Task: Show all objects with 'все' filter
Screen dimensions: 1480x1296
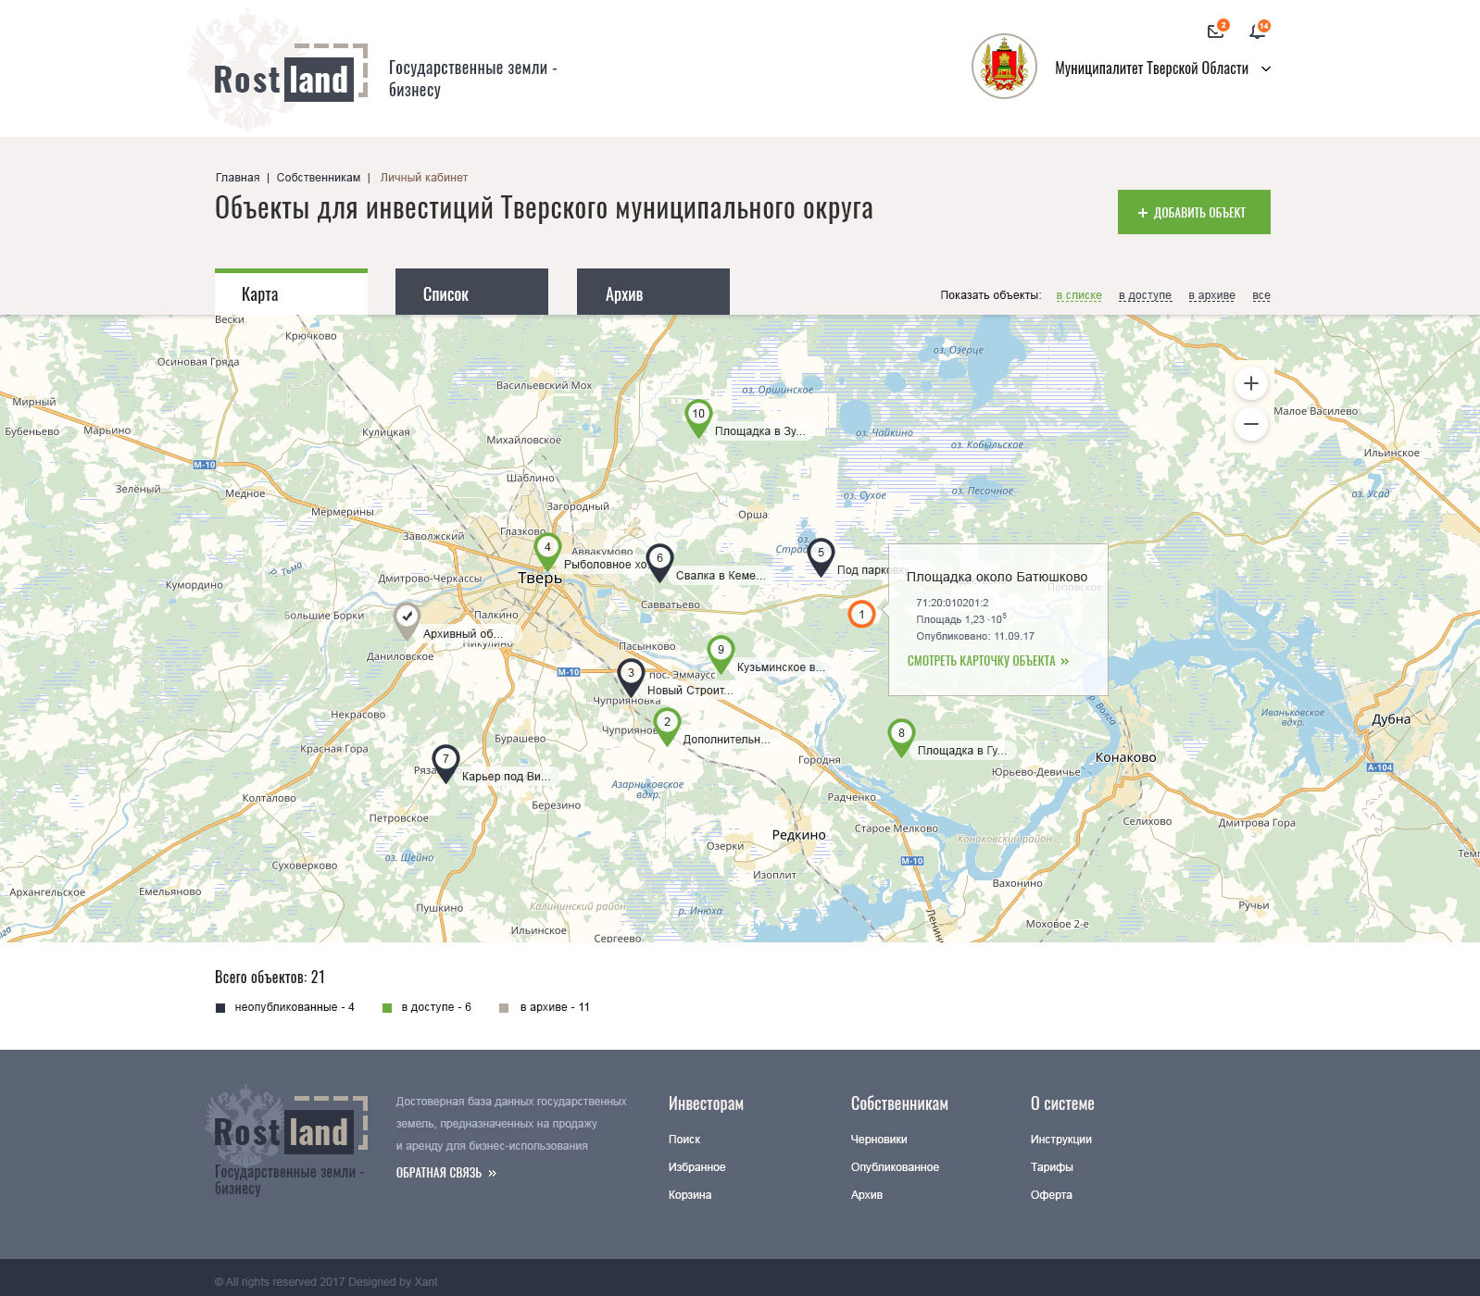Action: pos(1261,295)
